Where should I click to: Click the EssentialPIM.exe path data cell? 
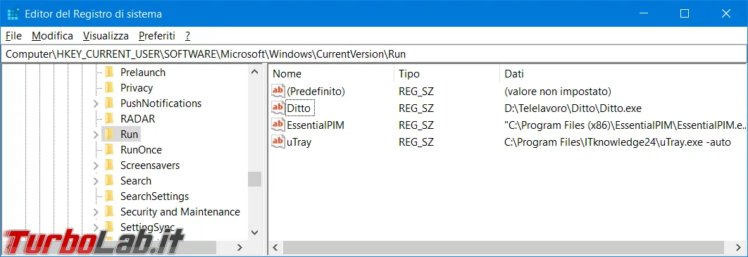[x=624, y=125]
